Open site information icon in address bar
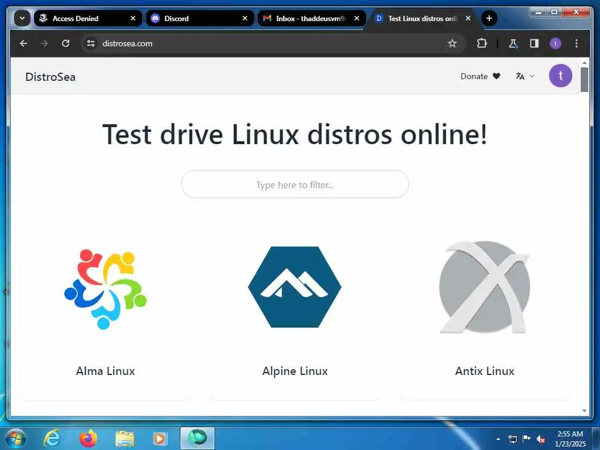600x450 pixels. pos(91,43)
